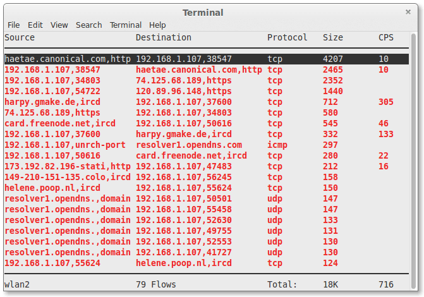
Task: Click the Destination column header
Action: (x=163, y=37)
